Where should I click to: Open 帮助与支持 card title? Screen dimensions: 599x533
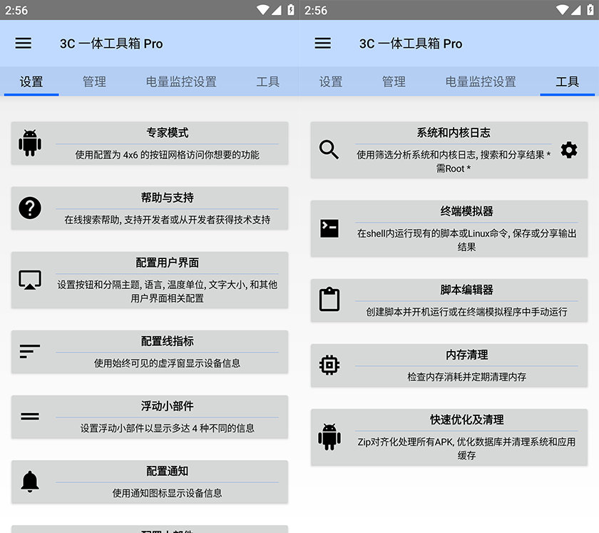(x=168, y=198)
